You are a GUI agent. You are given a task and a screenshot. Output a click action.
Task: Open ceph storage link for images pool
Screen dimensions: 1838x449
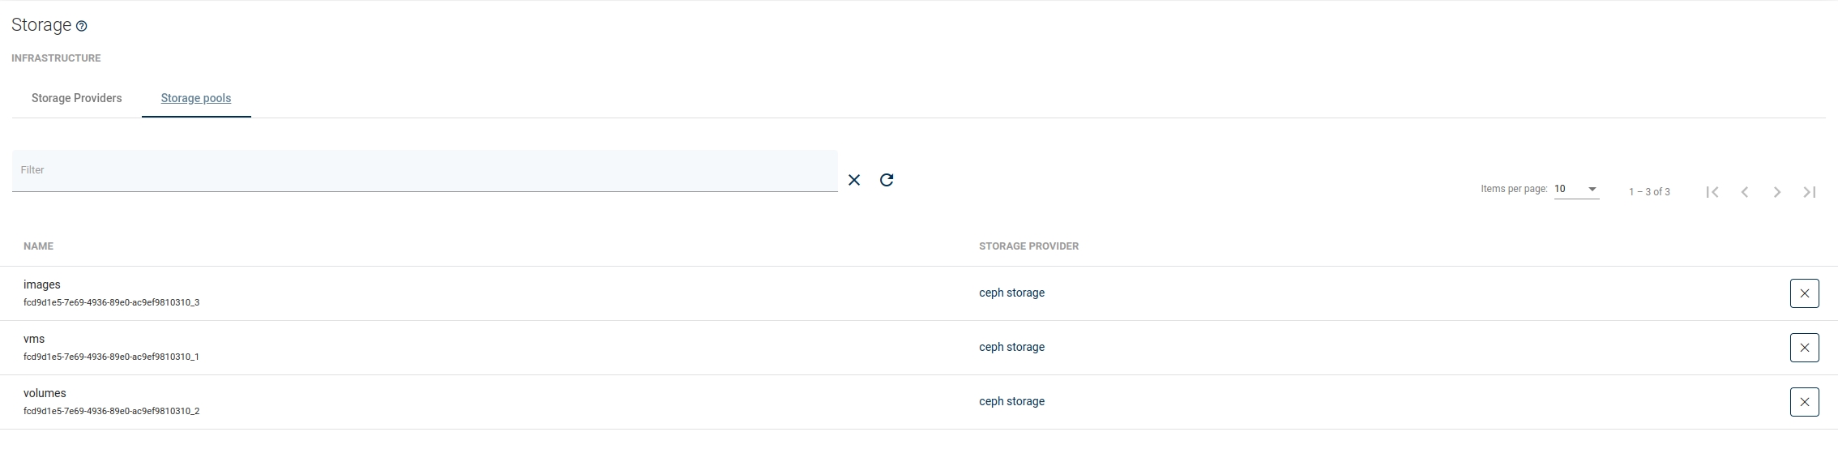click(x=1011, y=293)
